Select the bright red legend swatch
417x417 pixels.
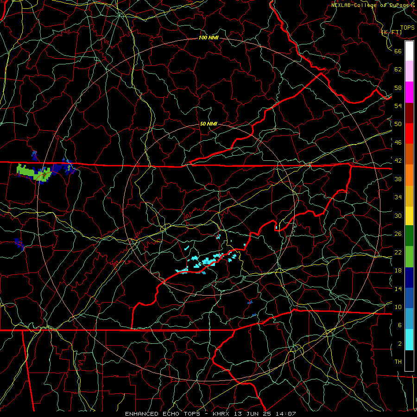coord(409,133)
